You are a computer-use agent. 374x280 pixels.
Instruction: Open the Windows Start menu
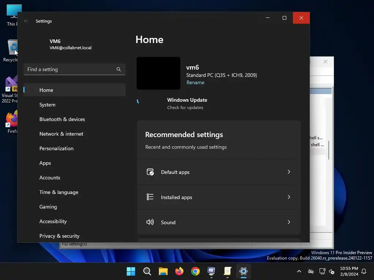tap(131, 271)
